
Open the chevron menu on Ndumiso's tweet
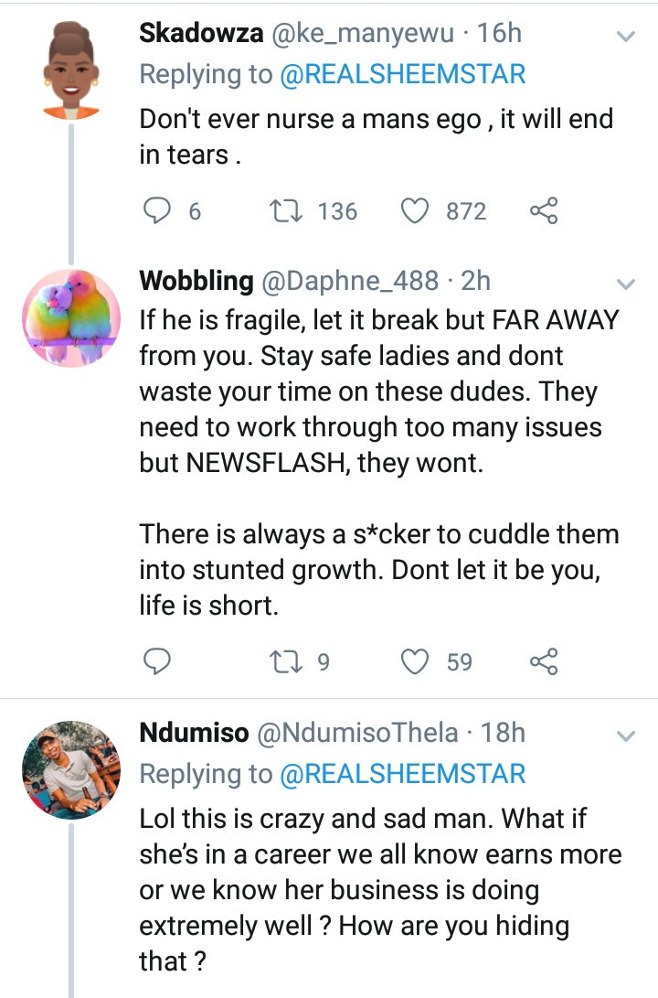point(626,736)
